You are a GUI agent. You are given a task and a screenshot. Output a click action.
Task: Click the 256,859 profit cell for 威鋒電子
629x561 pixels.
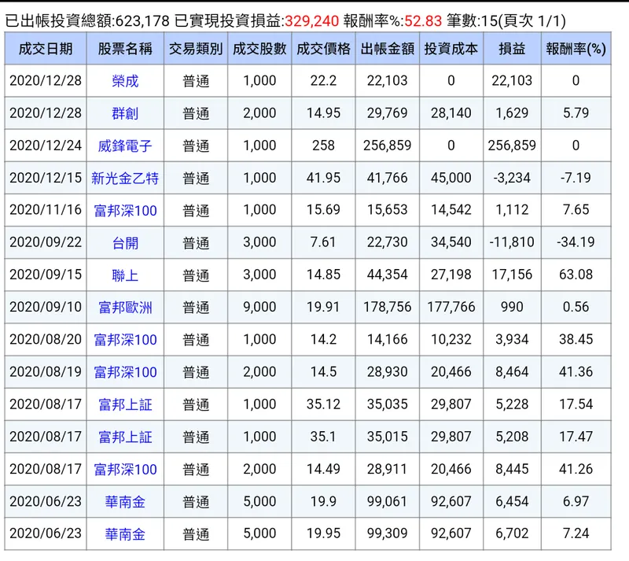coord(512,146)
